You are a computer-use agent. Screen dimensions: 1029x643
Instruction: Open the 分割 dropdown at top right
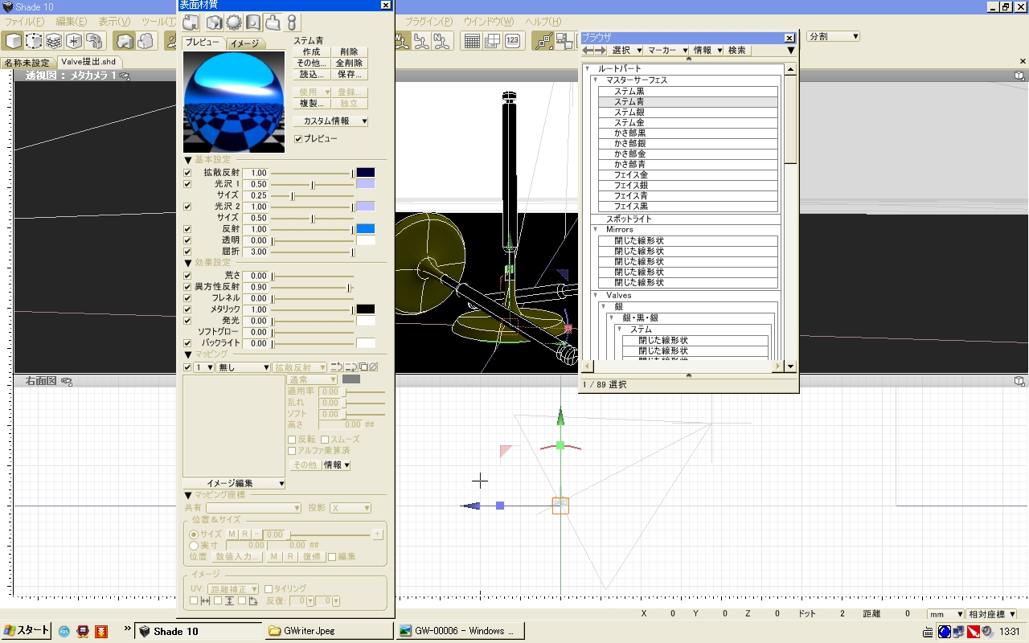[833, 36]
